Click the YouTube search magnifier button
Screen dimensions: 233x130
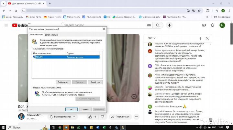pos(158,25)
